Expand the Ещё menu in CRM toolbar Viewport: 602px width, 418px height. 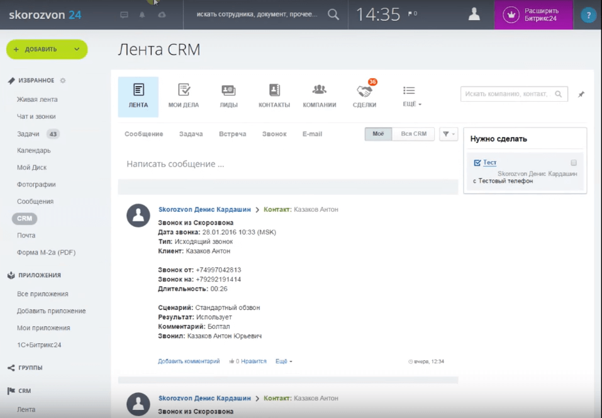(411, 96)
